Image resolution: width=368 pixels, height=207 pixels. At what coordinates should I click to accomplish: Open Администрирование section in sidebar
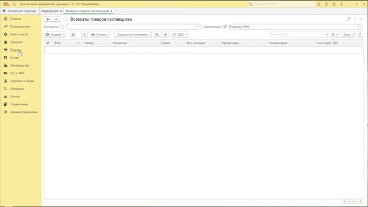(x=24, y=112)
